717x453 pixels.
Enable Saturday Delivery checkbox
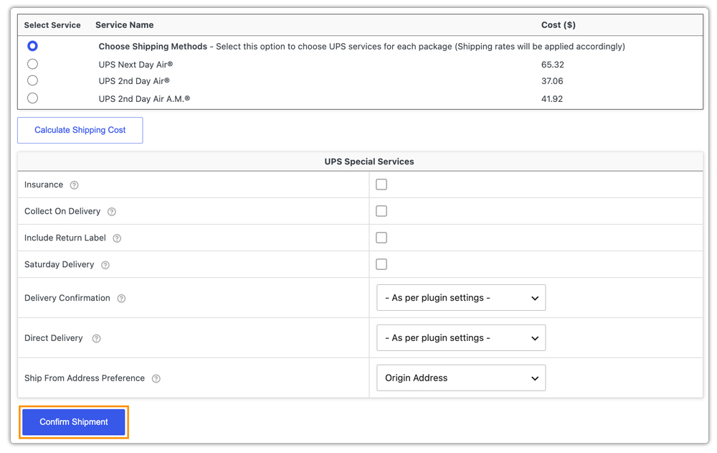pyautogui.click(x=381, y=264)
